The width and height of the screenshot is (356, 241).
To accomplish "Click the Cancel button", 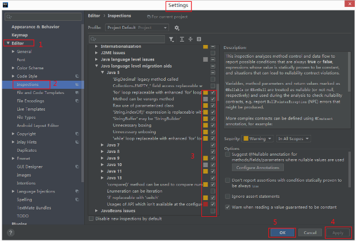I will pyautogui.click(x=310, y=232).
